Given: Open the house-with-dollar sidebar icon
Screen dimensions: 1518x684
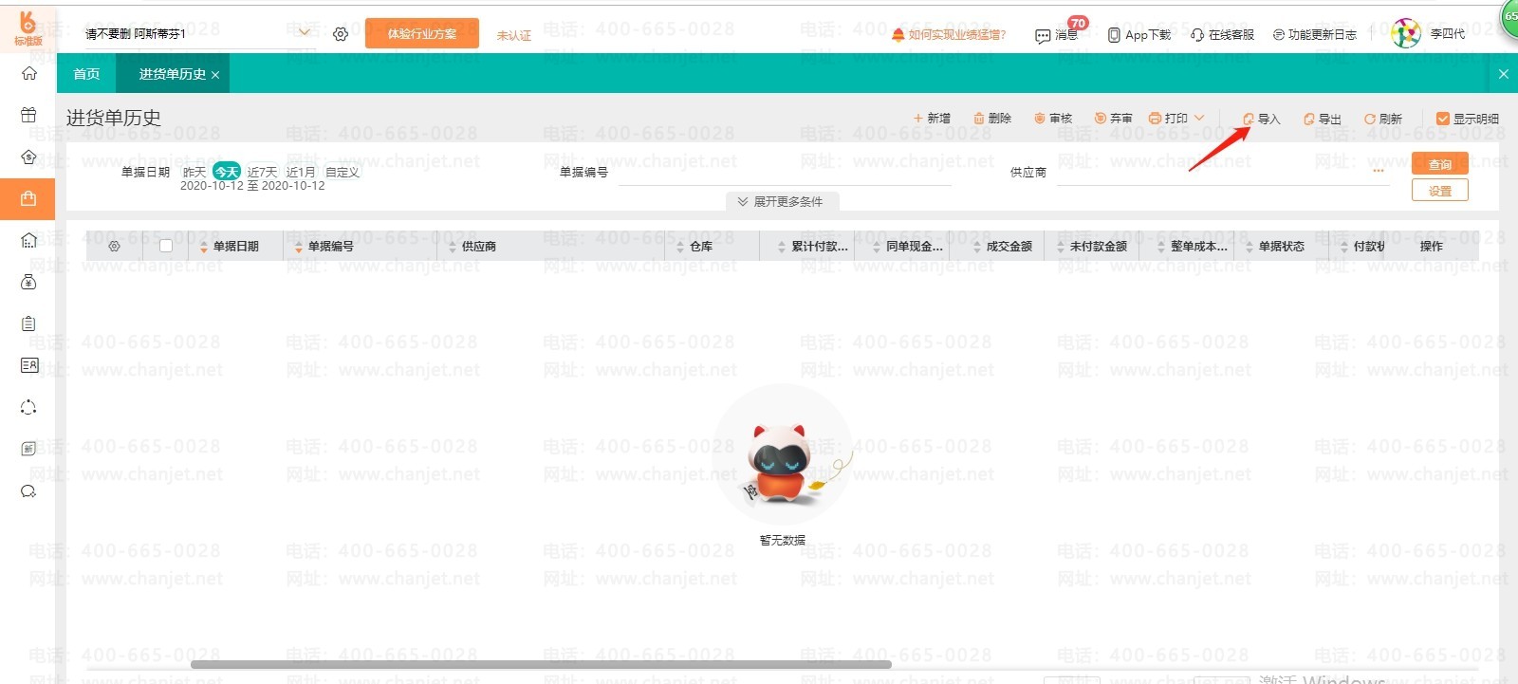Looking at the screenshot, I should pos(28,157).
